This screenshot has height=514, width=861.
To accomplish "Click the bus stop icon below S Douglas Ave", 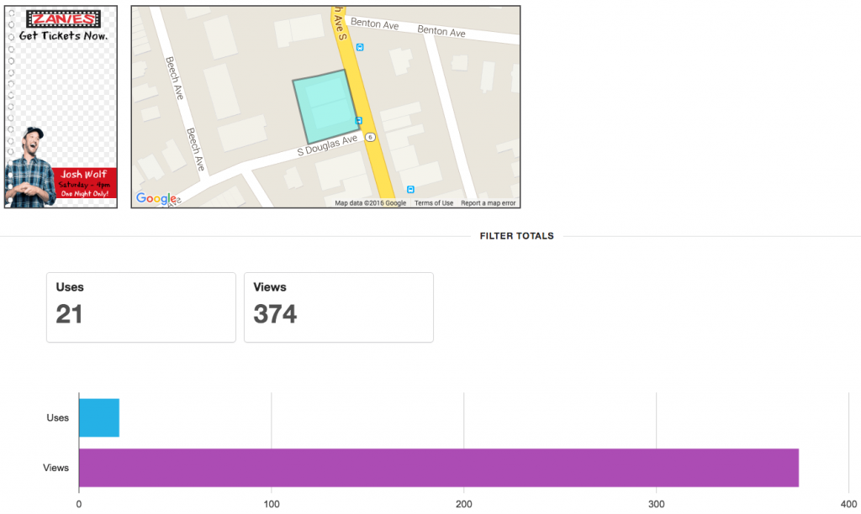I will (410, 190).
